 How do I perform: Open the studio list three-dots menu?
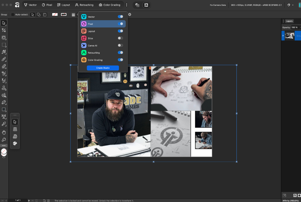[x=126, y=5]
